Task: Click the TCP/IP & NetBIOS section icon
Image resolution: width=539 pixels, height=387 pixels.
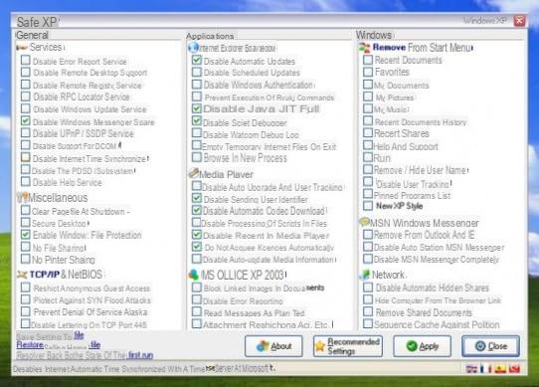Action: (x=22, y=275)
